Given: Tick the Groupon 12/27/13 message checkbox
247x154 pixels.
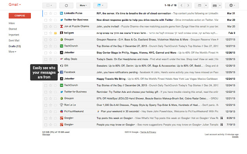Looking at the screenshot, I should tap(46, 40).
